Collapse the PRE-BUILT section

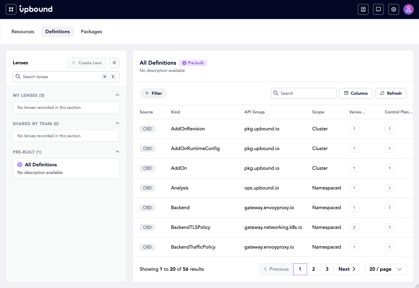point(117,152)
